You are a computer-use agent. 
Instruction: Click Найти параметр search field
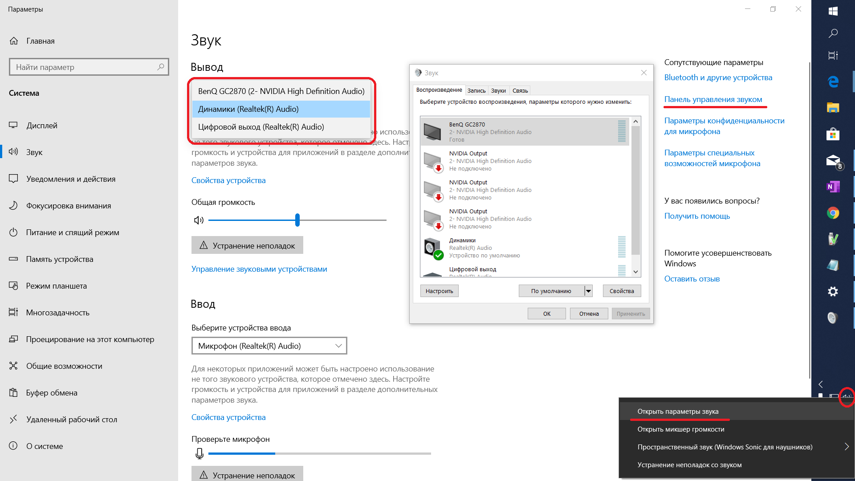point(89,67)
